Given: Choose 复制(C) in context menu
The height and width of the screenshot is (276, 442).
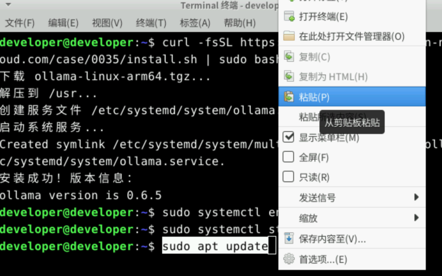Looking at the screenshot, I should (x=352, y=57).
